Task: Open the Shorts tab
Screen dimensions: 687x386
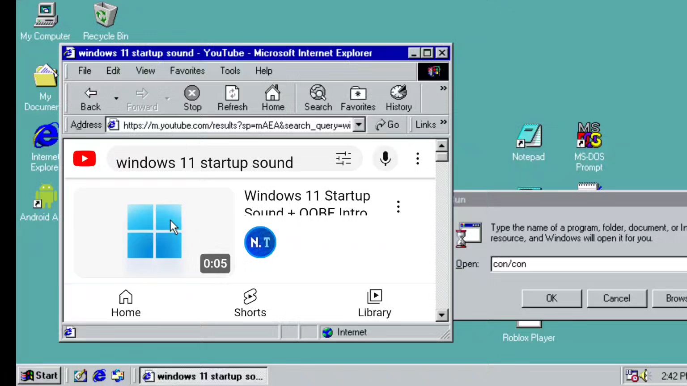Action: point(250,303)
